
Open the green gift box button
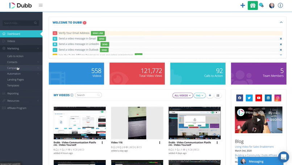pos(253,5)
